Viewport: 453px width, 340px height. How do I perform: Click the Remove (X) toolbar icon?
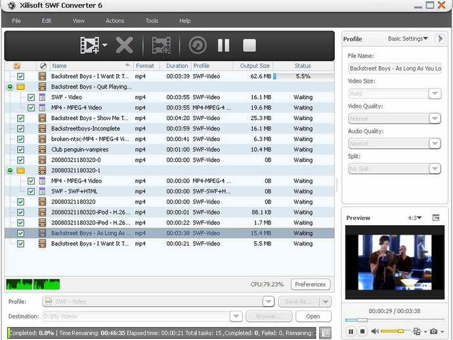point(125,45)
